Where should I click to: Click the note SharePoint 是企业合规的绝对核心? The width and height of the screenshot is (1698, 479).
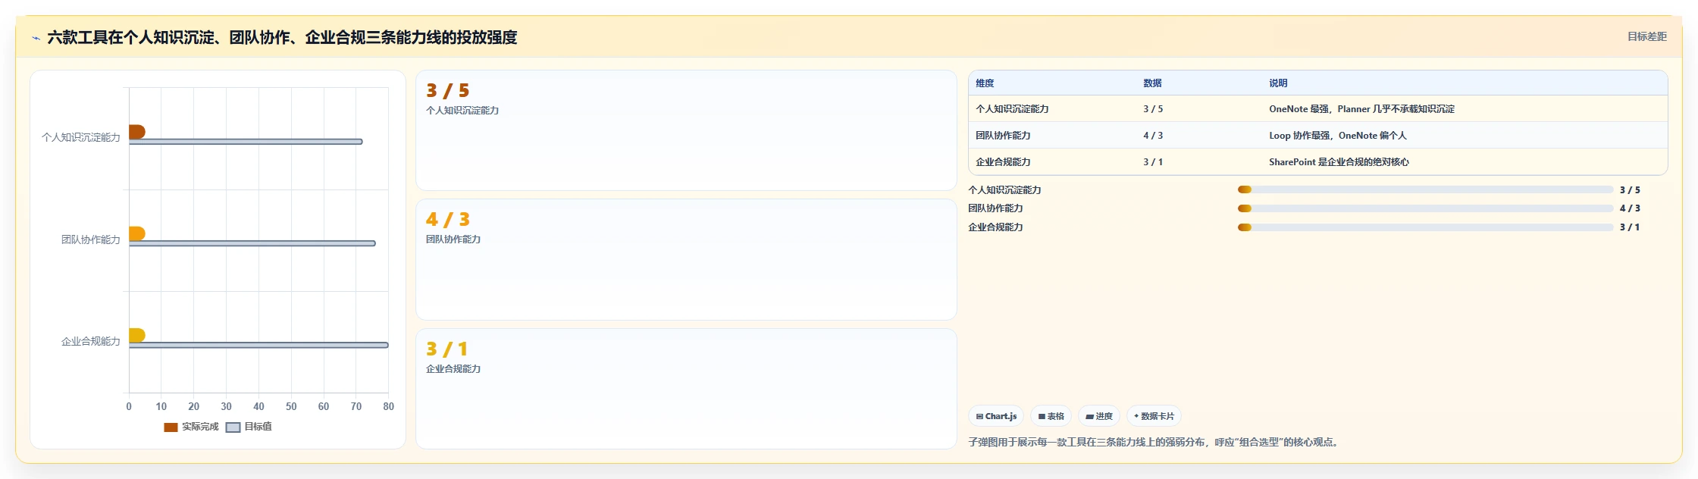(1339, 162)
